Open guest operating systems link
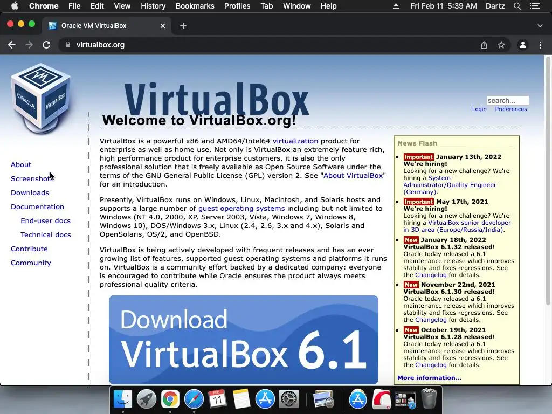This screenshot has width=552, height=414. coord(241,209)
